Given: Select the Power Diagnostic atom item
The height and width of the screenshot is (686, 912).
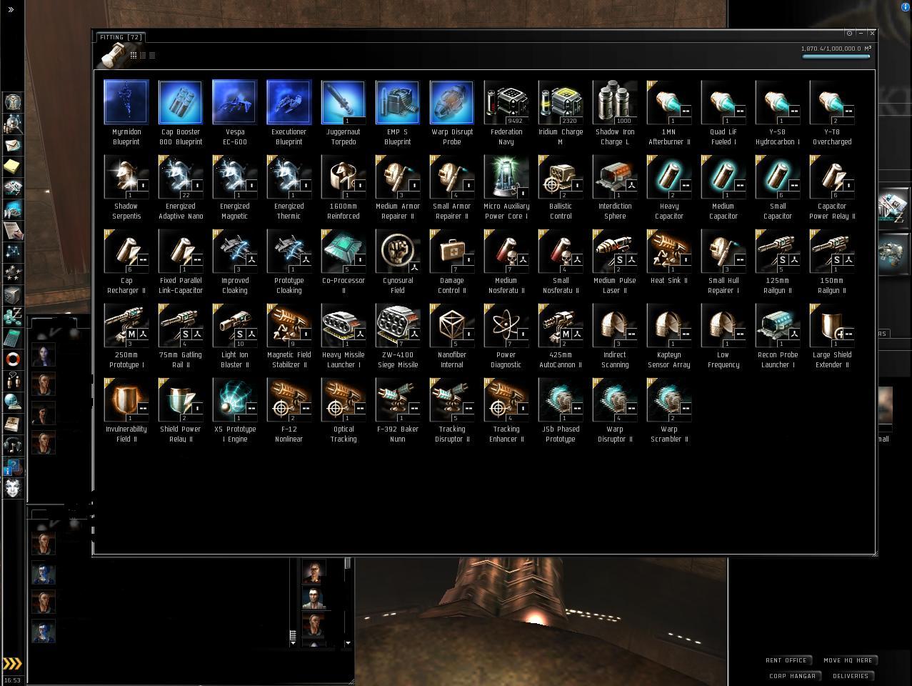Looking at the screenshot, I should (x=506, y=334).
